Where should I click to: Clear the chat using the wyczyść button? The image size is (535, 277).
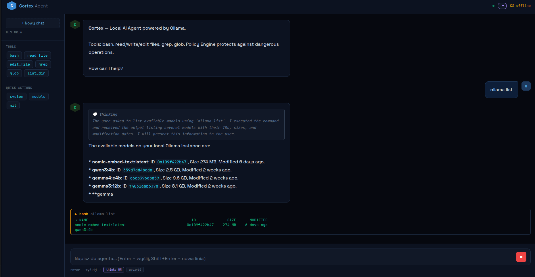pyautogui.click(x=135, y=270)
